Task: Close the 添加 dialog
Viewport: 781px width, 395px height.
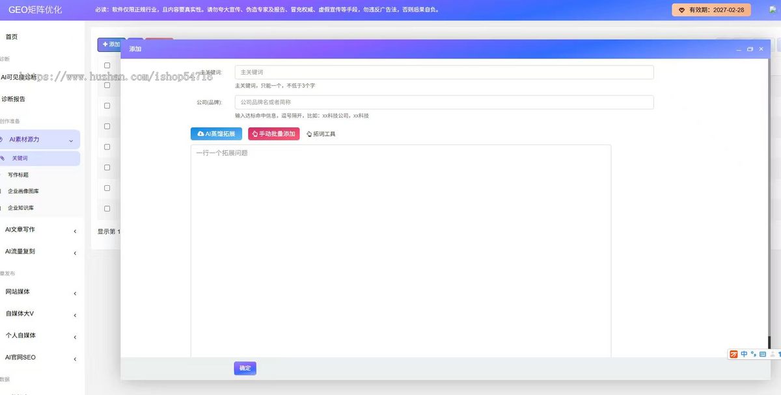Action: (x=761, y=49)
